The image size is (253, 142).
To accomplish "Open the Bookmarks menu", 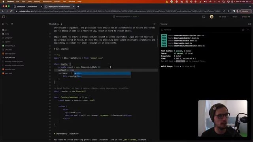I will [x=47, y=2].
